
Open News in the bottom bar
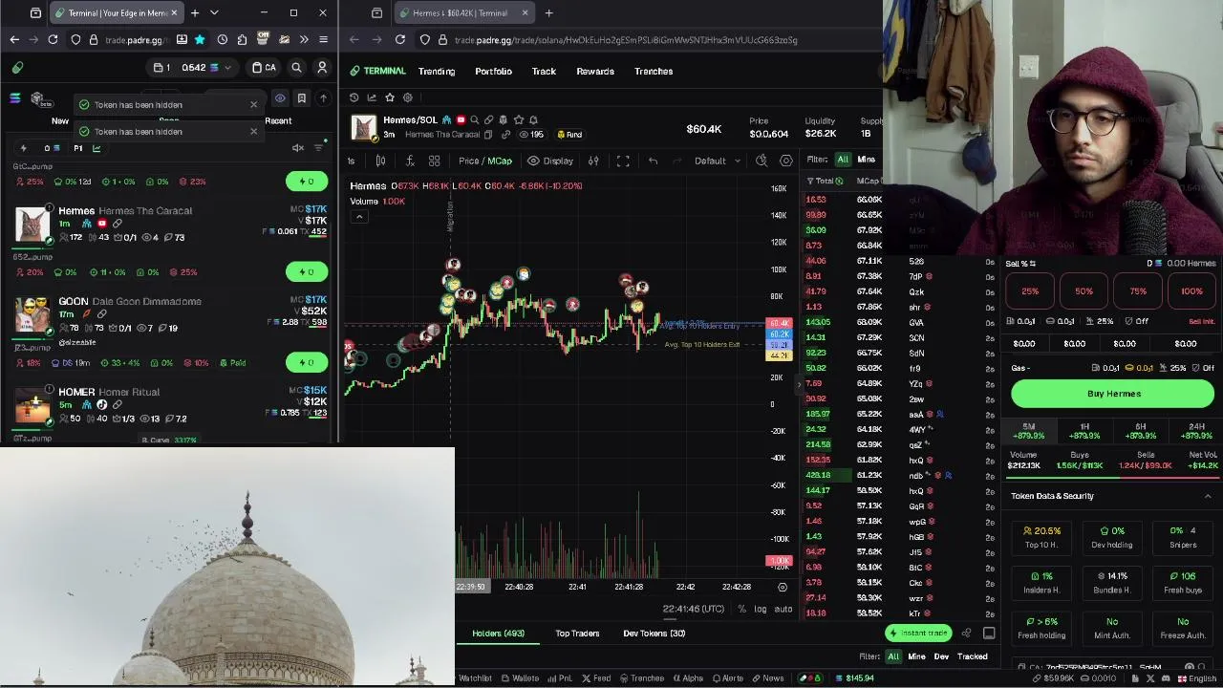click(768, 678)
